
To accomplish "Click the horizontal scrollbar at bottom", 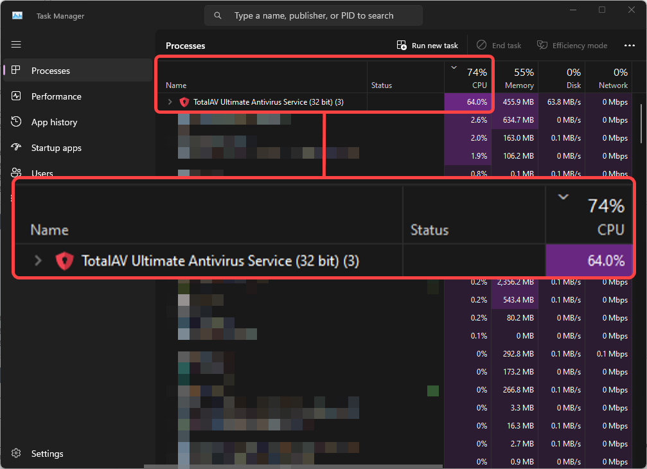I will pos(293,466).
